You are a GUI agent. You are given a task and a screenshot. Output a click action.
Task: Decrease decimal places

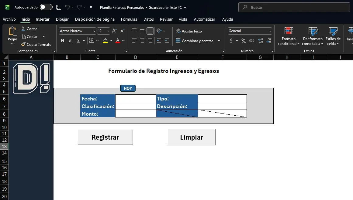tap(268, 41)
